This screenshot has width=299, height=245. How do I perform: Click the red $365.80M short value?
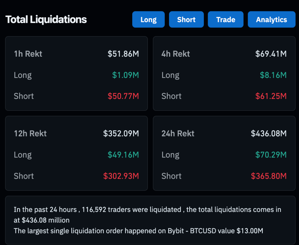[x=269, y=176]
